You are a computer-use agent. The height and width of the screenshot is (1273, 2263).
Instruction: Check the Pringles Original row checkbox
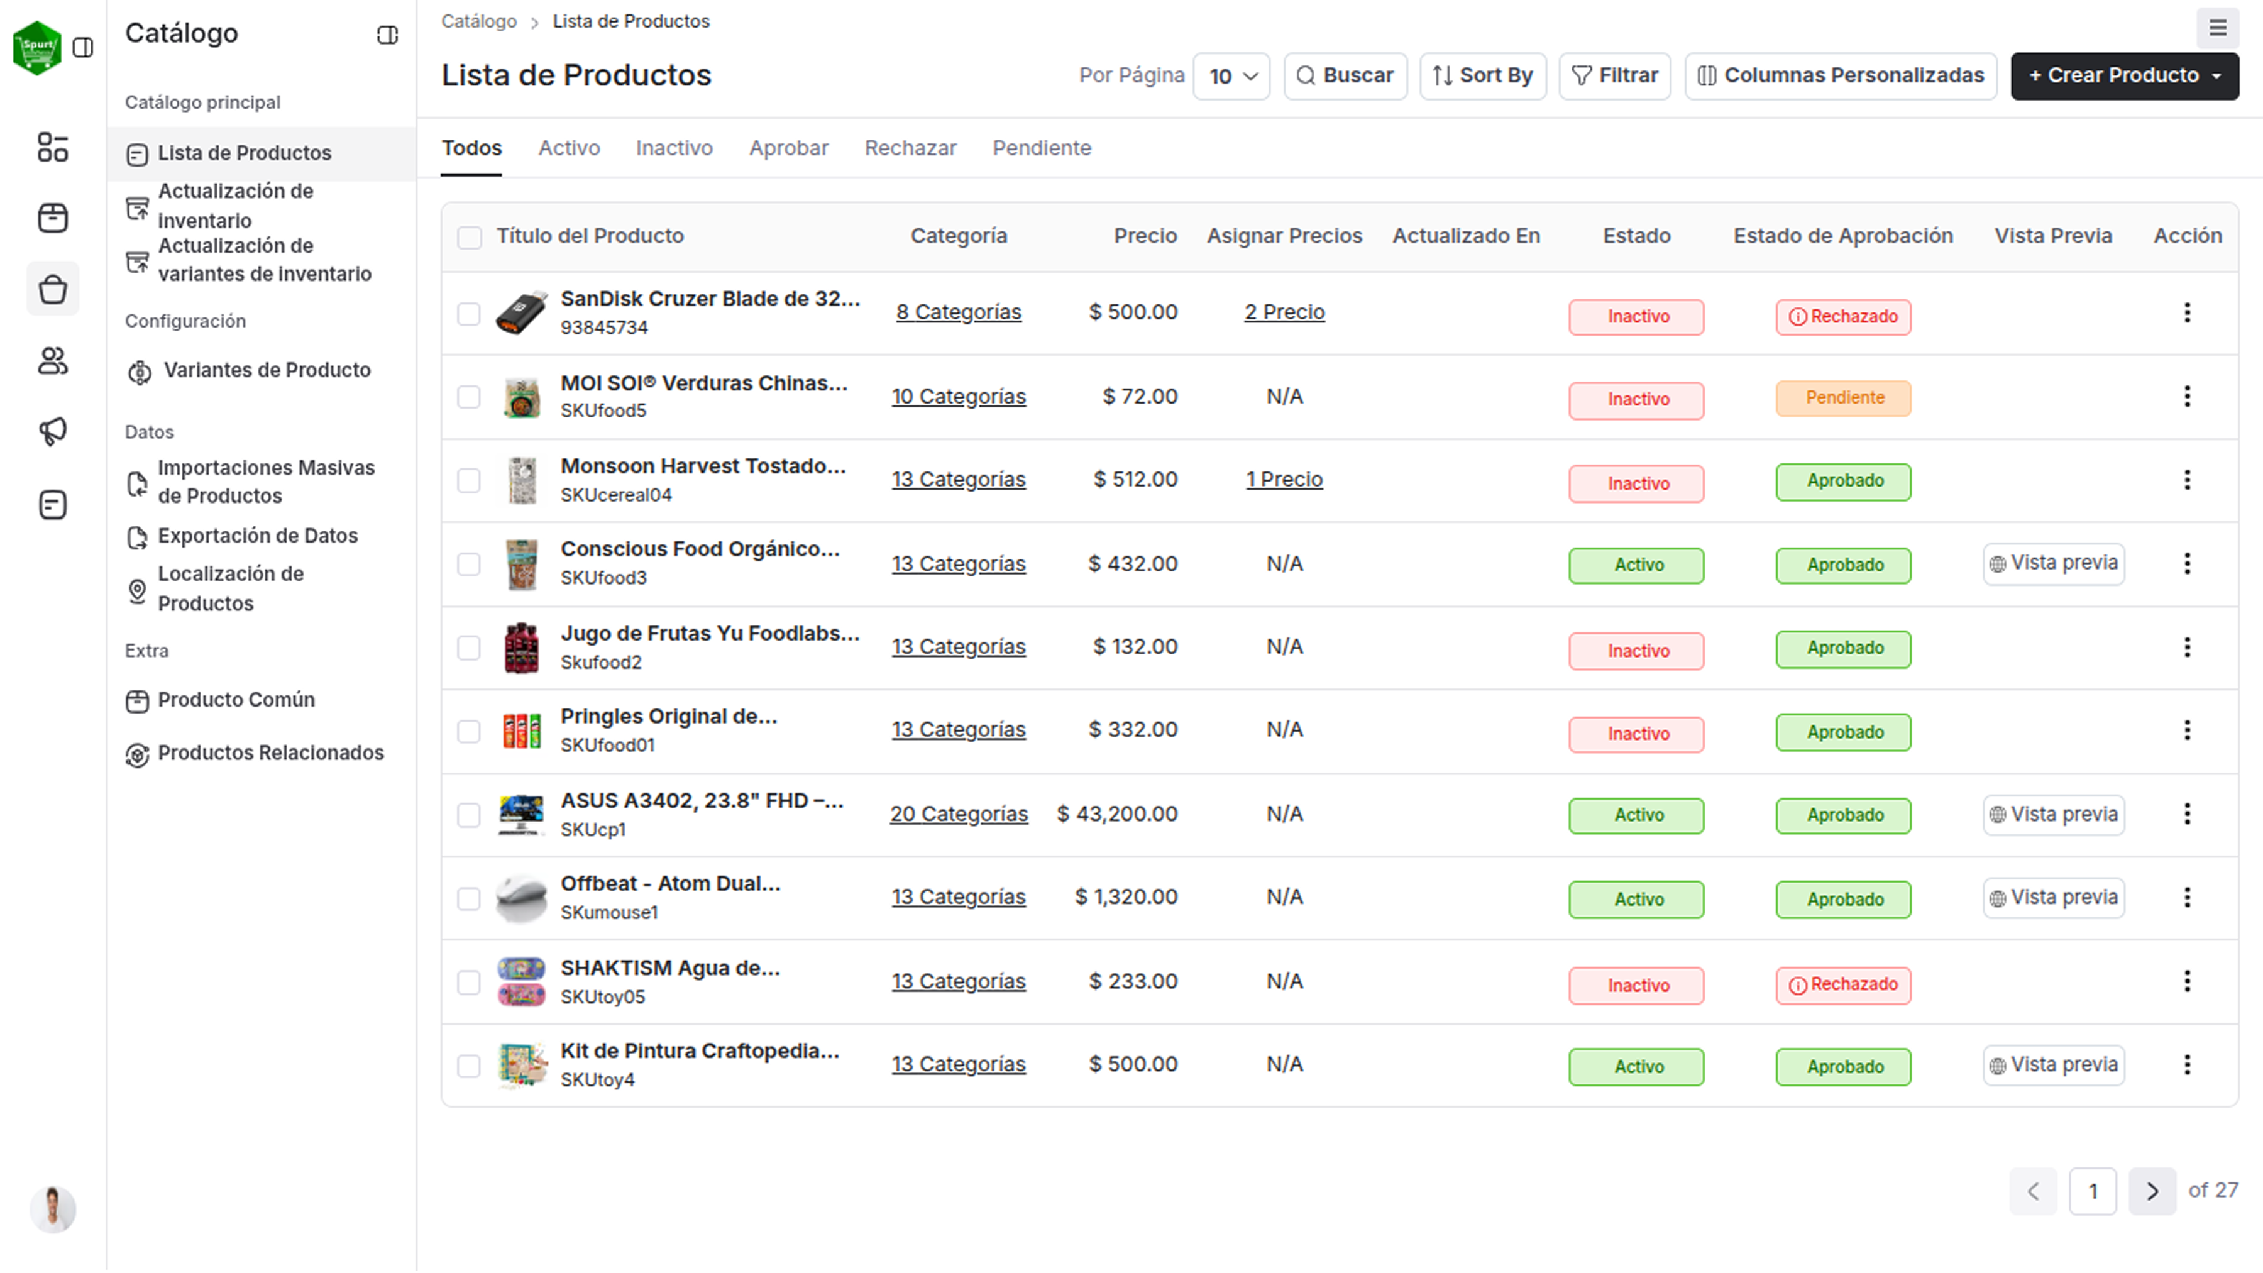[x=469, y=732]
